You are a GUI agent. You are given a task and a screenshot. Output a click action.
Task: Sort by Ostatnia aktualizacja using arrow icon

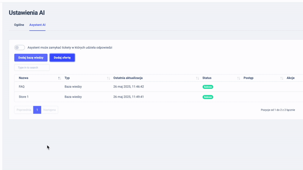197,78
